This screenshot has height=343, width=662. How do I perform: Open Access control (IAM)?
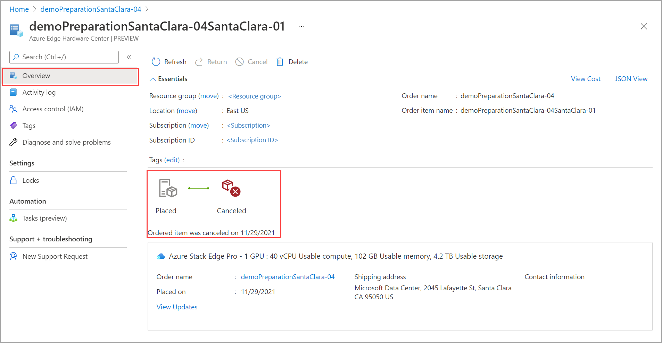53,109
